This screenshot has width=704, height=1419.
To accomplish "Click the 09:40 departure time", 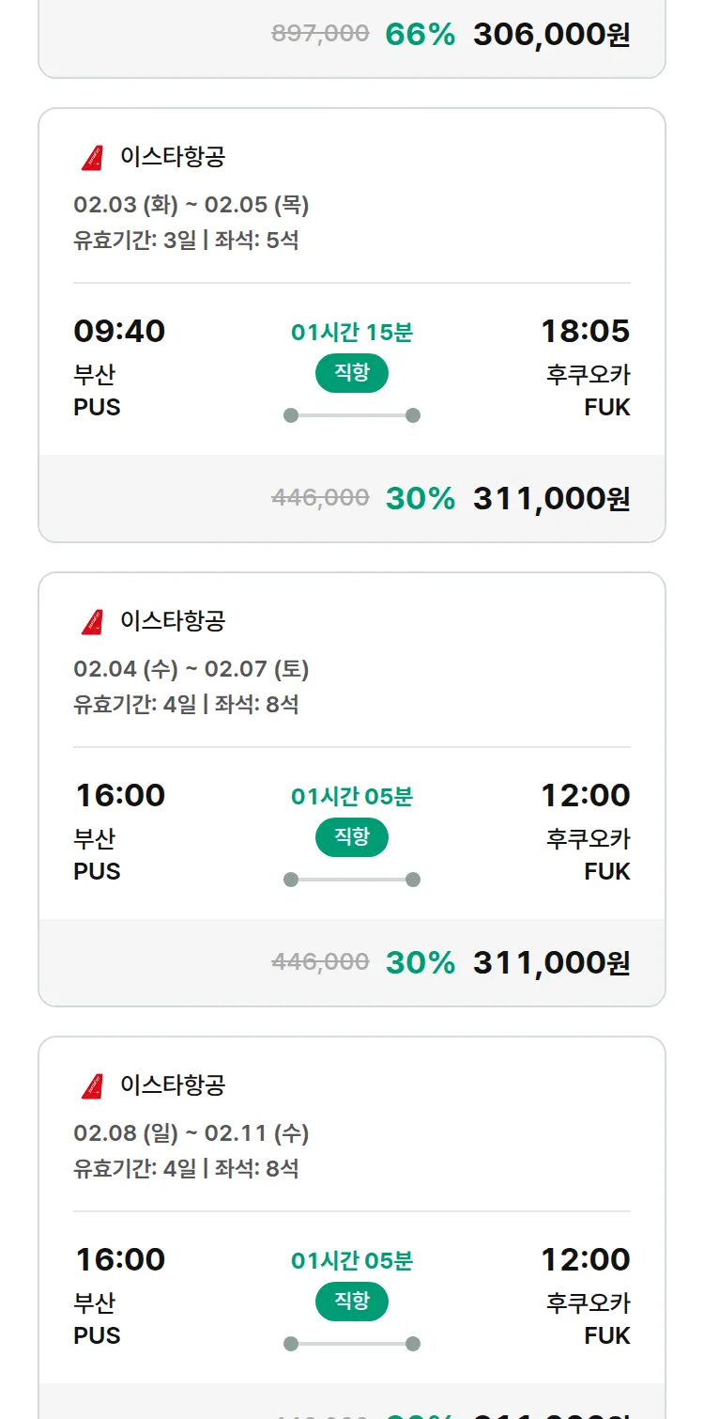I will [119, 331].
